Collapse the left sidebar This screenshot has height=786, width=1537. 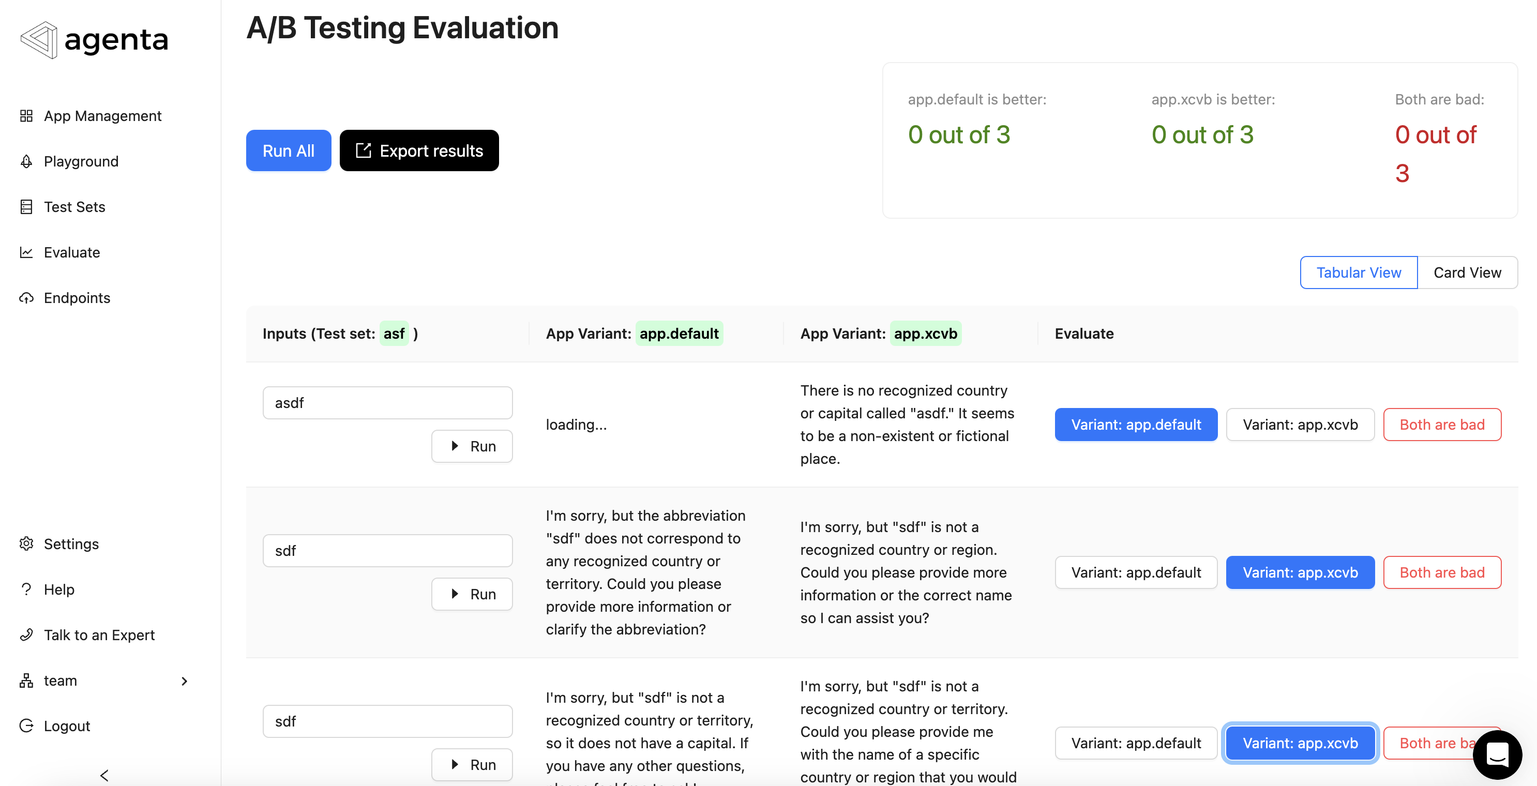(104, 775)
